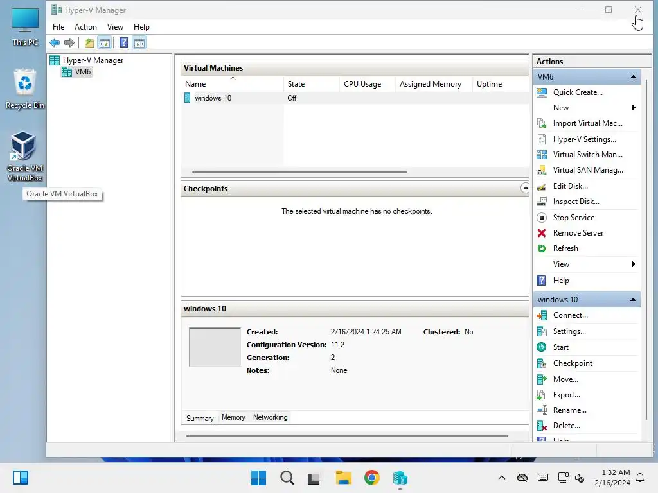Click the Task View taskbar icon
This screenshot has height=493, width=658.
click(x=314, y=478)
